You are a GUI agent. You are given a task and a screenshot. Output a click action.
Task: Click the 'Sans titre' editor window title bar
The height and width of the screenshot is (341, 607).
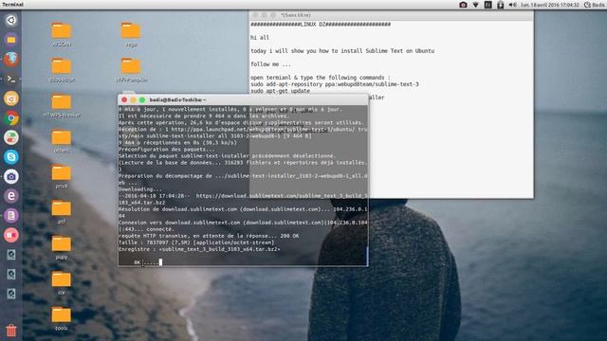[391, 15]
